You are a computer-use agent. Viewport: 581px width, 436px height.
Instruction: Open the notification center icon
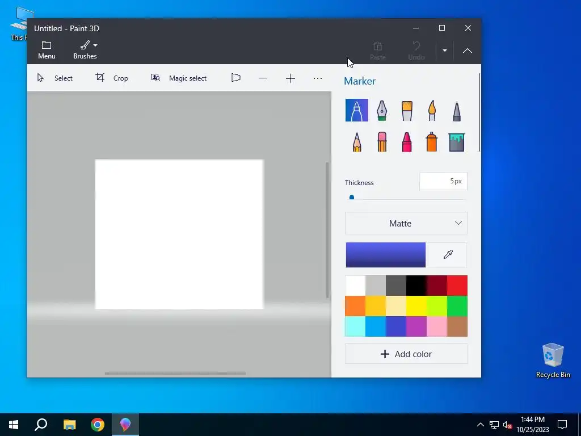tap(562, 425)
